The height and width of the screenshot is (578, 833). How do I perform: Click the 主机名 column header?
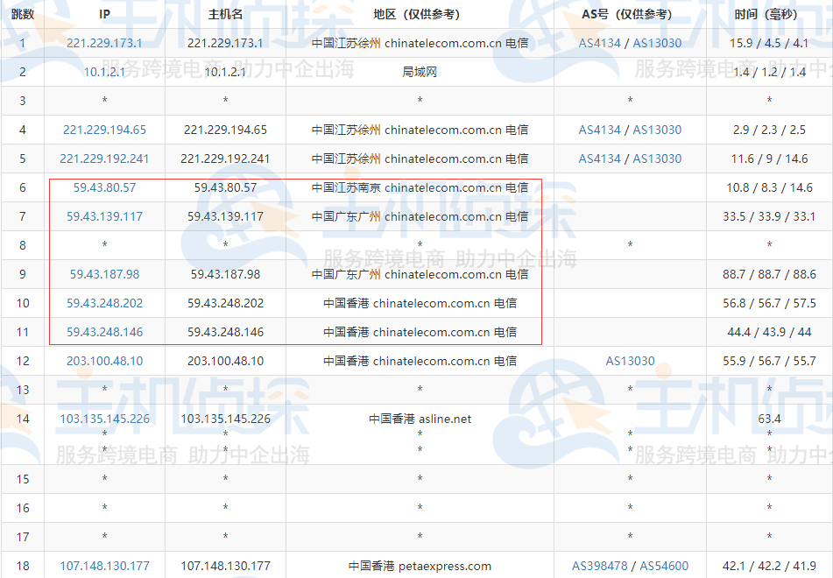coord(224,14)
